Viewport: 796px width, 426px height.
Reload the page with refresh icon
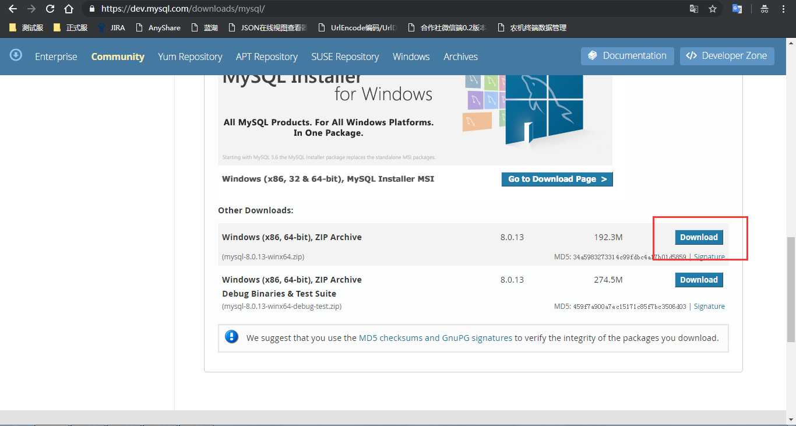[50, 9]
